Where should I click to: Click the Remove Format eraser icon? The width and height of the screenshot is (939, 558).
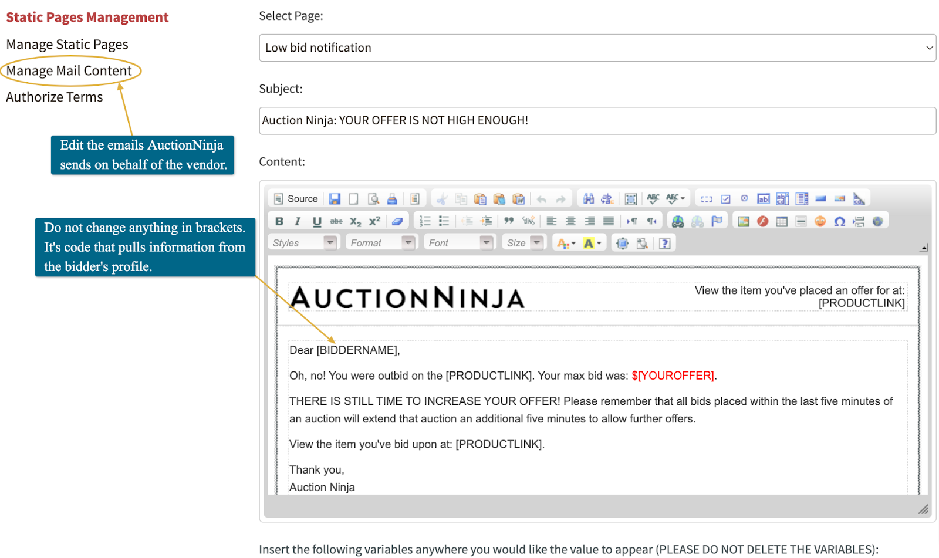click(x=397, y=221)
